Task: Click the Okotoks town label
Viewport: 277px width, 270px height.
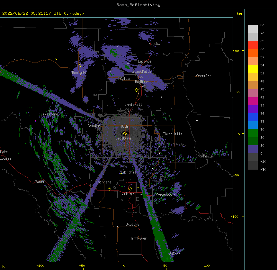Action: click(132, 224)
